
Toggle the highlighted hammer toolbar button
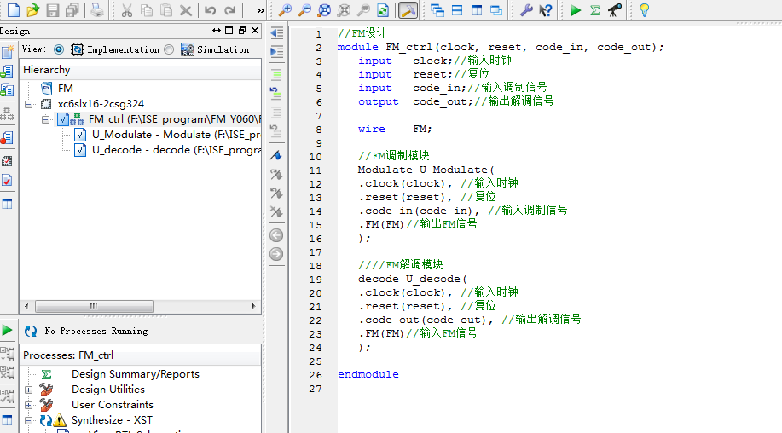click(408, 10)
